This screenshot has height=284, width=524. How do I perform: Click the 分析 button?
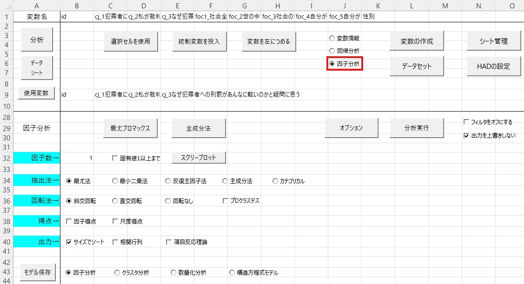pyautogui.click(x=37, y=40)
